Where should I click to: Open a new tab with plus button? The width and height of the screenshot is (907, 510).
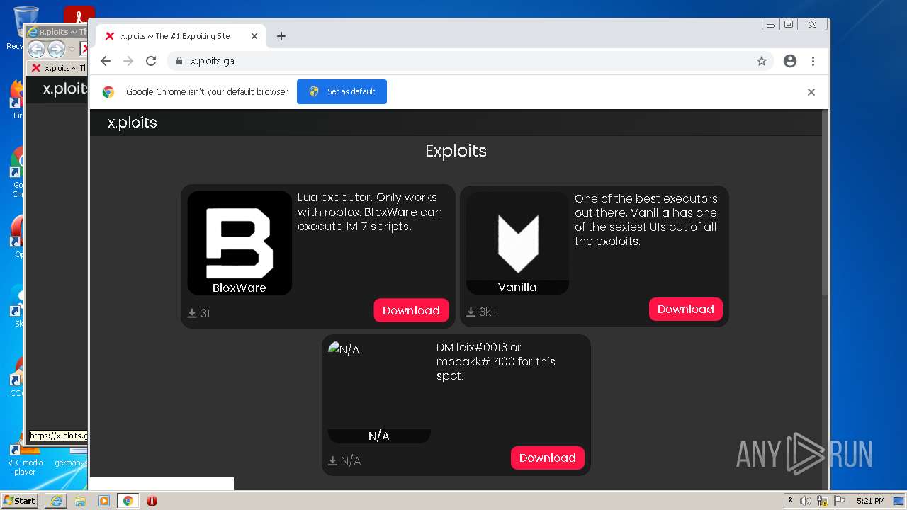click(281, 36)
